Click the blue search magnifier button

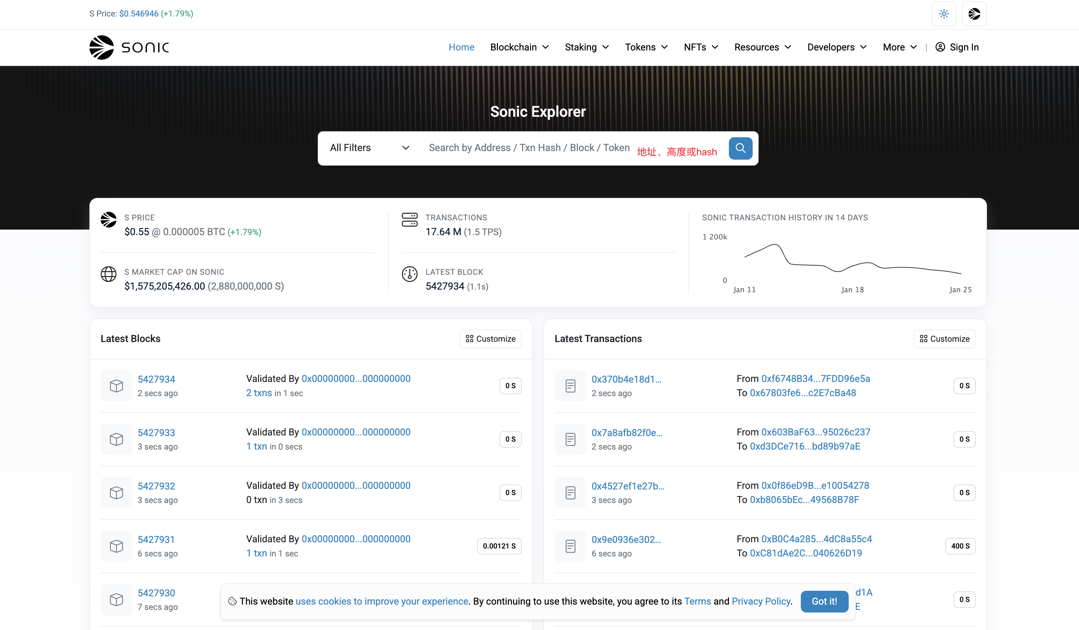(740, 148)
